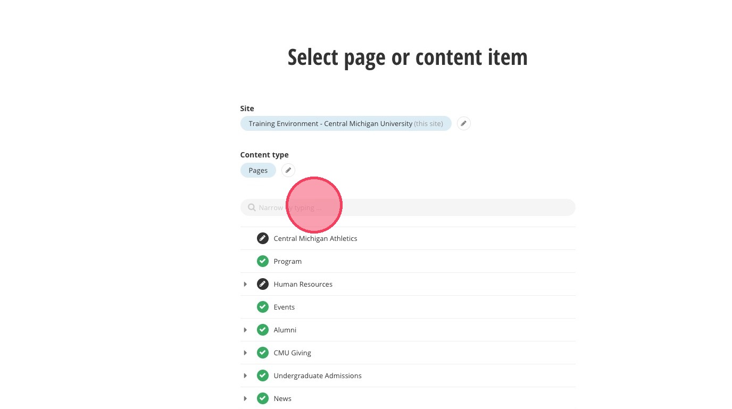Expand the CMU Giving subpages

pos(245,353)
